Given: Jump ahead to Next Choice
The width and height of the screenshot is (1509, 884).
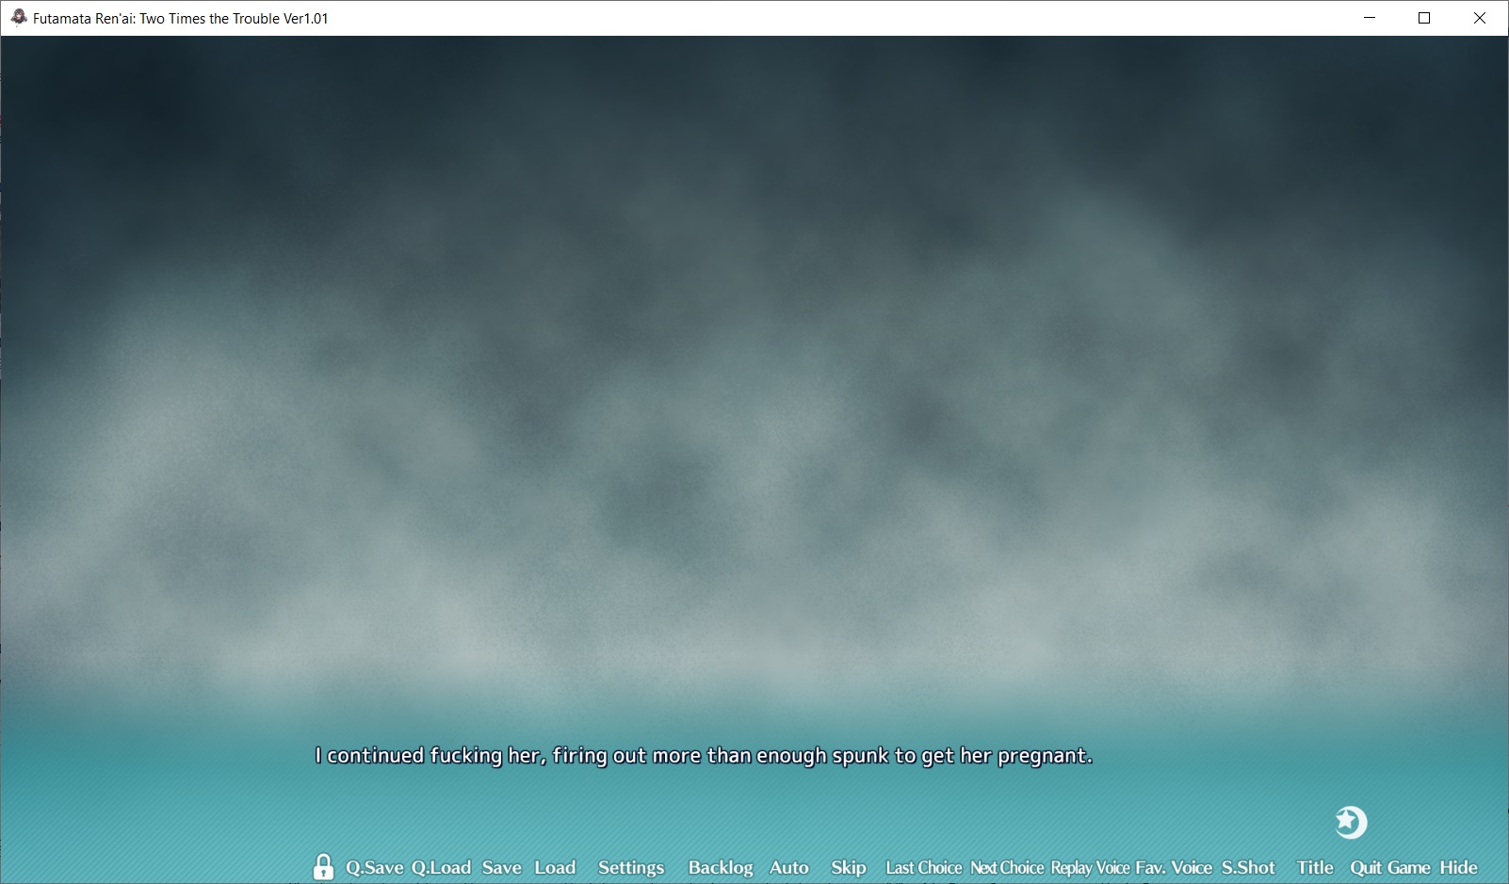Looking at the screenshot, I should (1007, 868).
